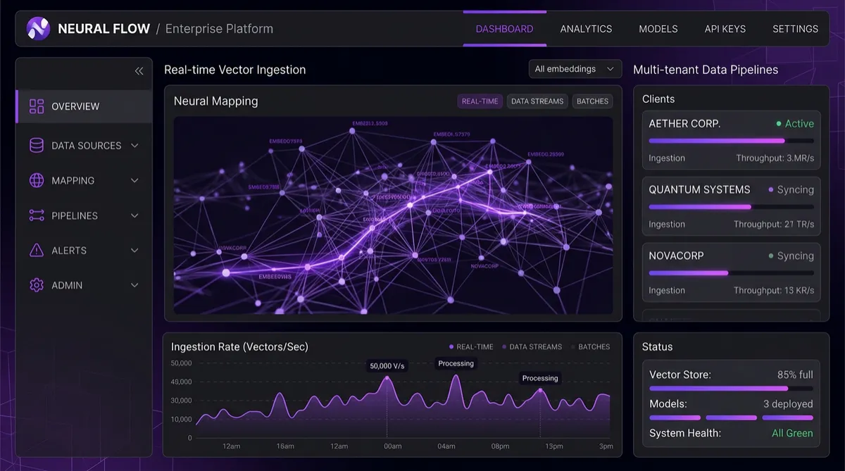
Task: Open the Analytics tab
Action: [x=586, y=29]
